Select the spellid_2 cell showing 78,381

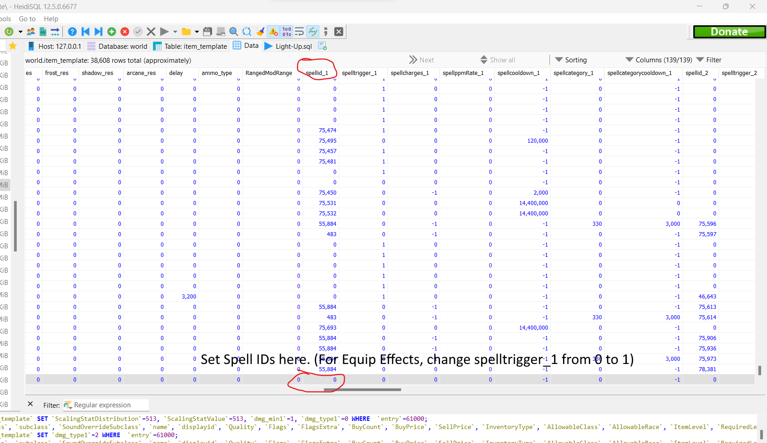point(700,369)
